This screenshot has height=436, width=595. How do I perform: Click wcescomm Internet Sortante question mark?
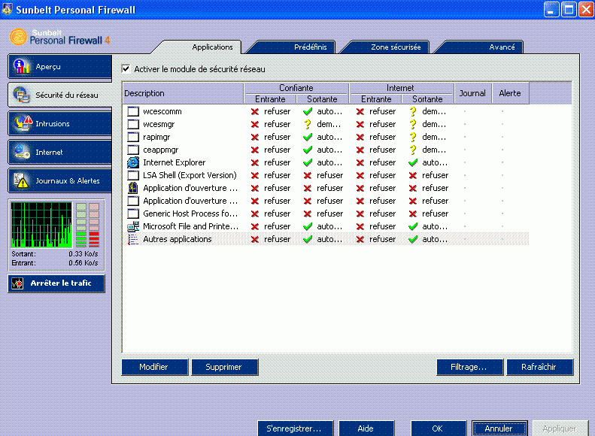pyautogui.click(x=413, y=111)
